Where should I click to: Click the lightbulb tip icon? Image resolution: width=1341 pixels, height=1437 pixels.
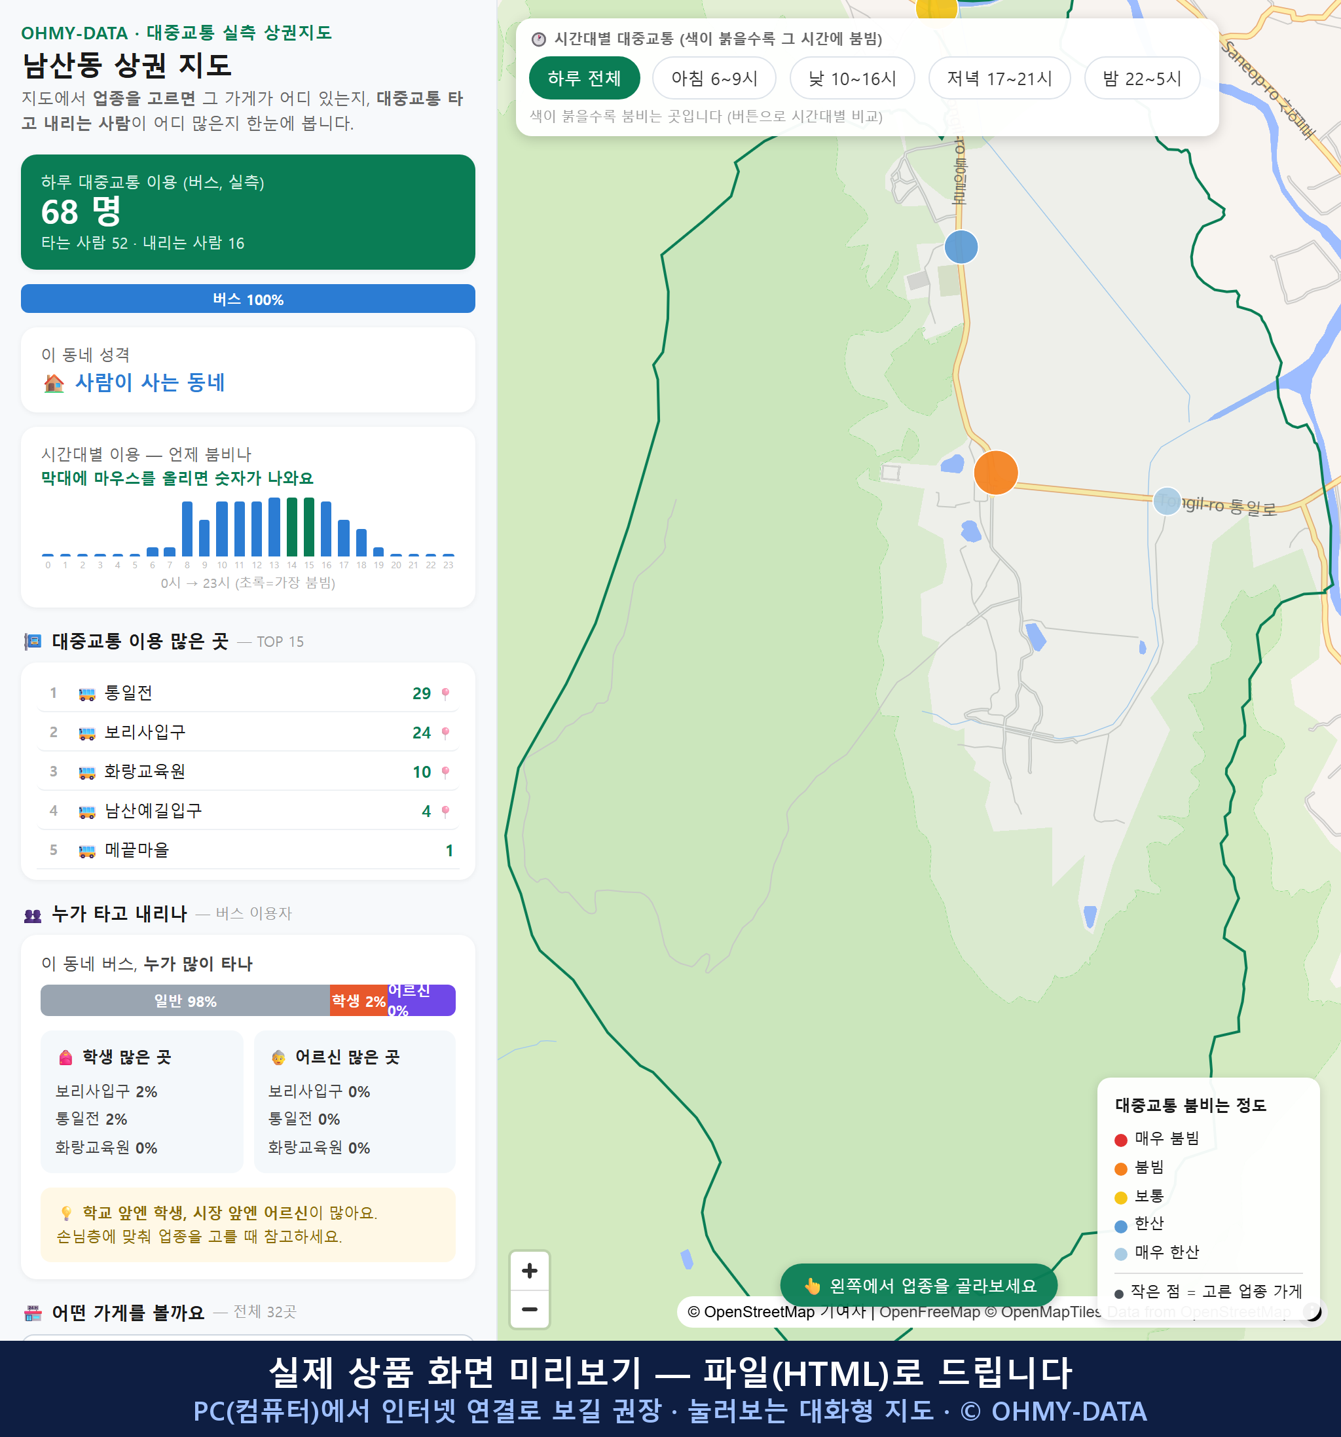pyautogui.click(x=65, y=1213)
